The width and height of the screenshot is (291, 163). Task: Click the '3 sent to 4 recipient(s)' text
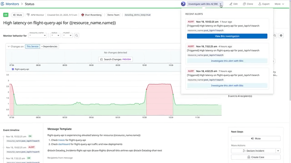[240, 96]
